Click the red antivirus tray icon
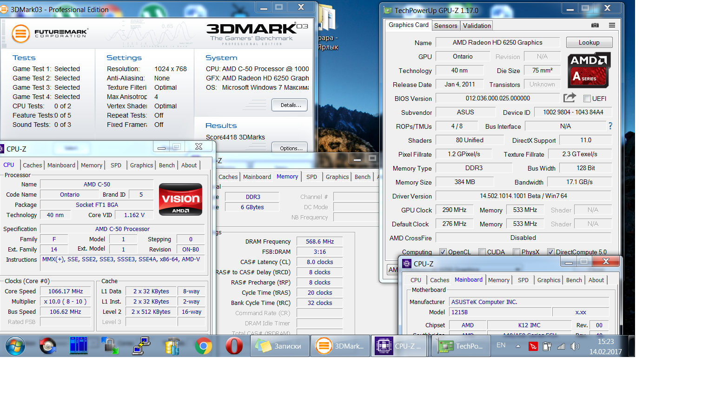Screen dimensions: 715x410 coord(533,346)
